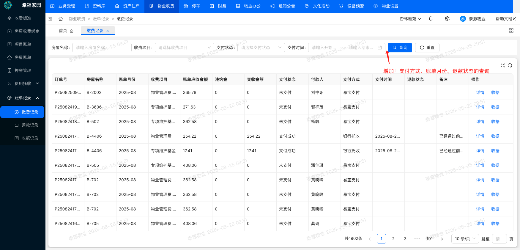Click the notification bell icon
This screenshot has width=520, height=250.
431,19
